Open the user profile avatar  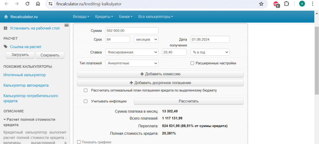(x=302, y=4)
